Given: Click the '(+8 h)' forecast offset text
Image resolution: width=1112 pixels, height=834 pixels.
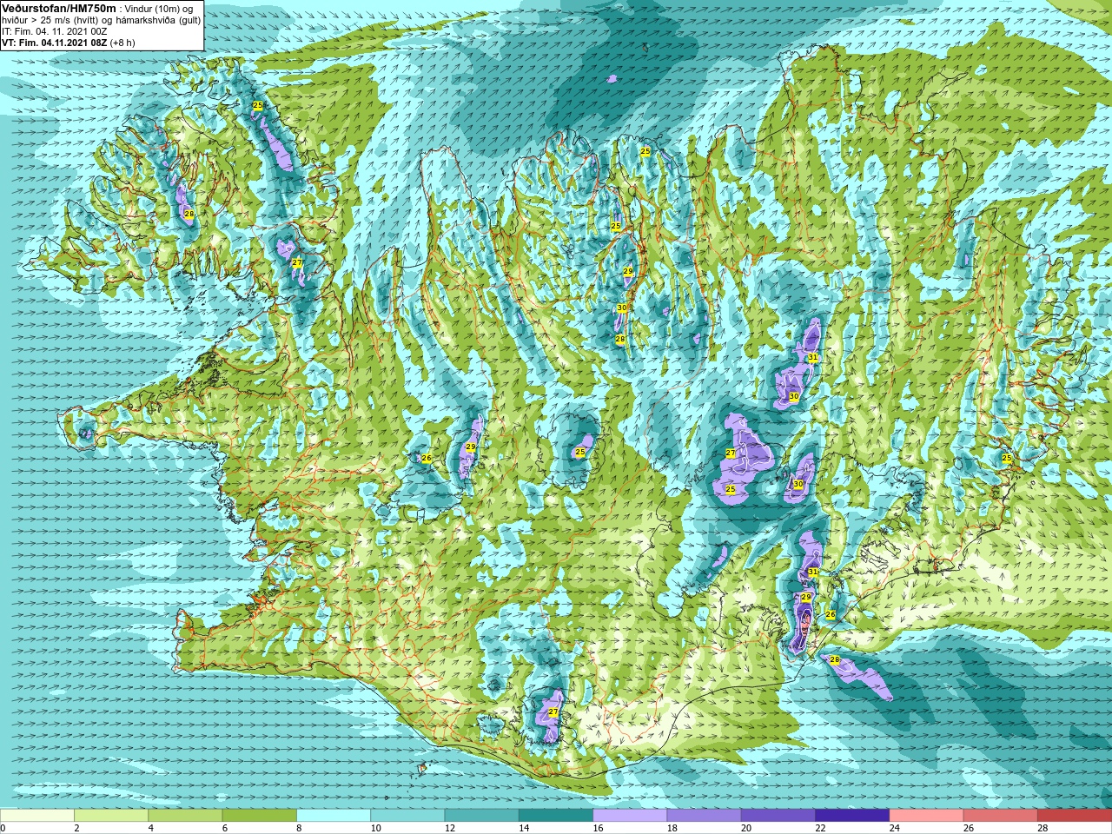Looking at the screenshot, I should pyautogui.click(x=122, y=43).
